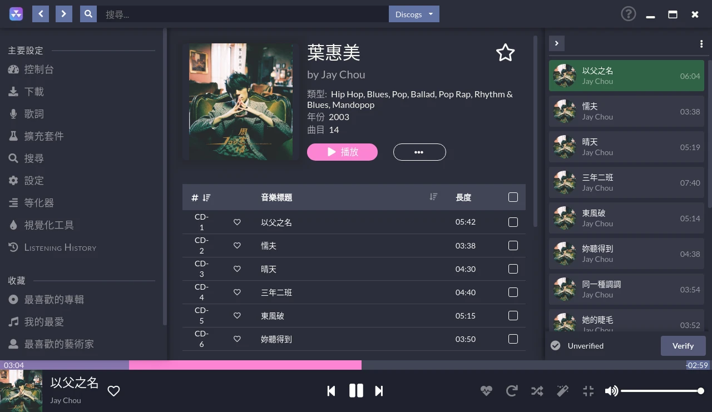712x412 pixels.
Task: Love the currently playing track with the heart
Action: 113,391
